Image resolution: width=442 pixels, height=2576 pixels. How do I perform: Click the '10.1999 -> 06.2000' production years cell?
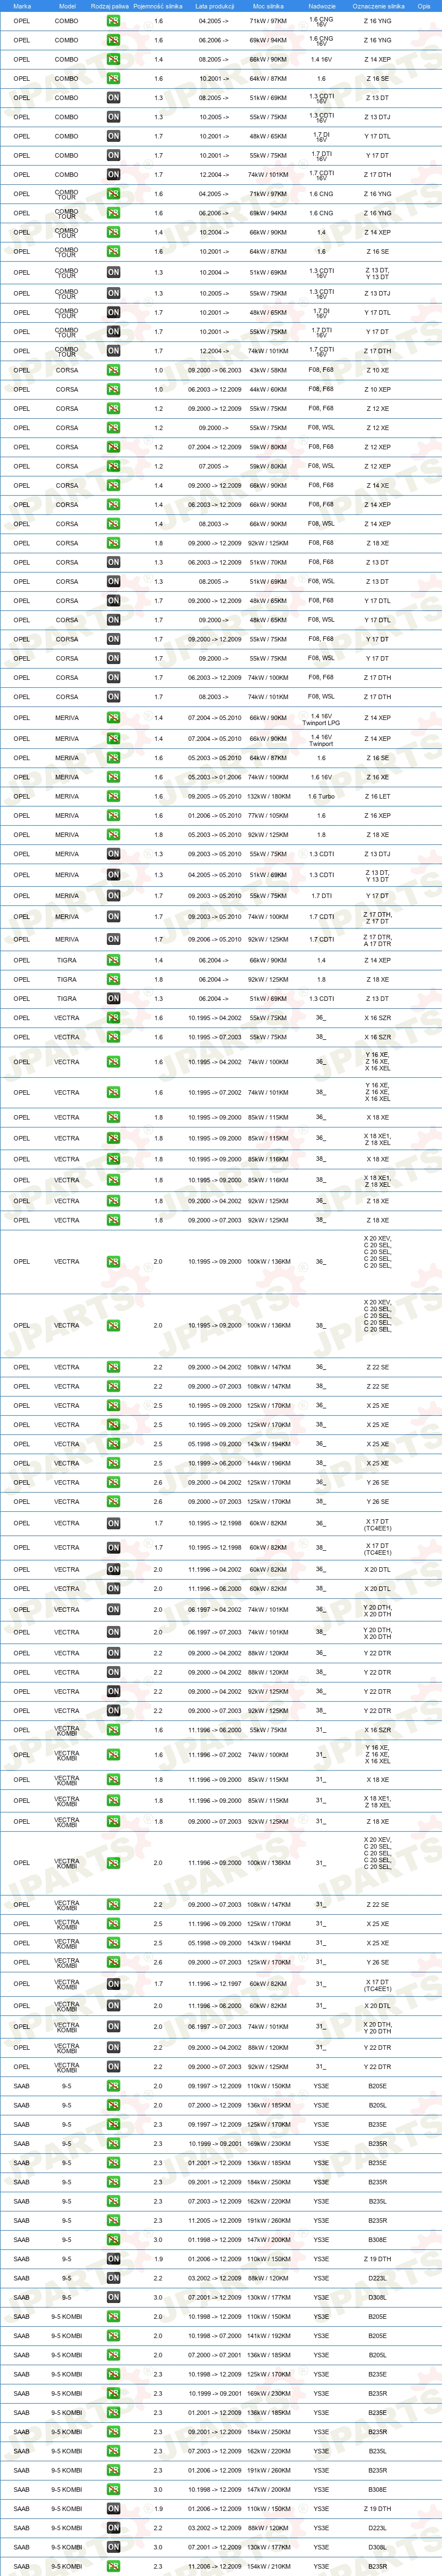[215, 1463]
